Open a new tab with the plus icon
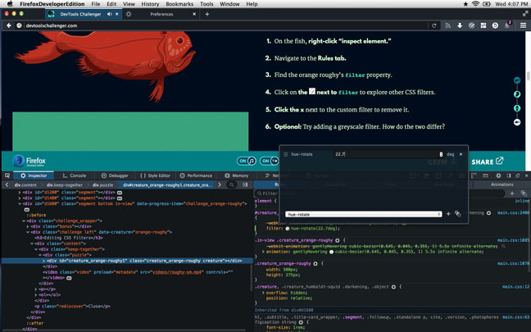This screenshot has width=531, height=332. click(207, 14)
